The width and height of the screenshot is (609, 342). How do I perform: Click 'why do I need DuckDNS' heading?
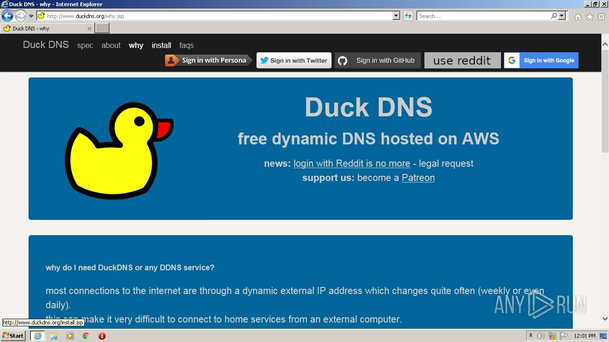click(130, 267)
